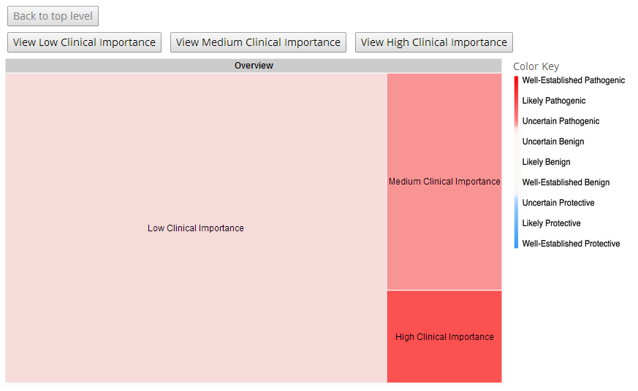Click the Uncertain Benign legend entry
Screen dimensions: 638x391
pyautogui.click(x=553, y=142)
